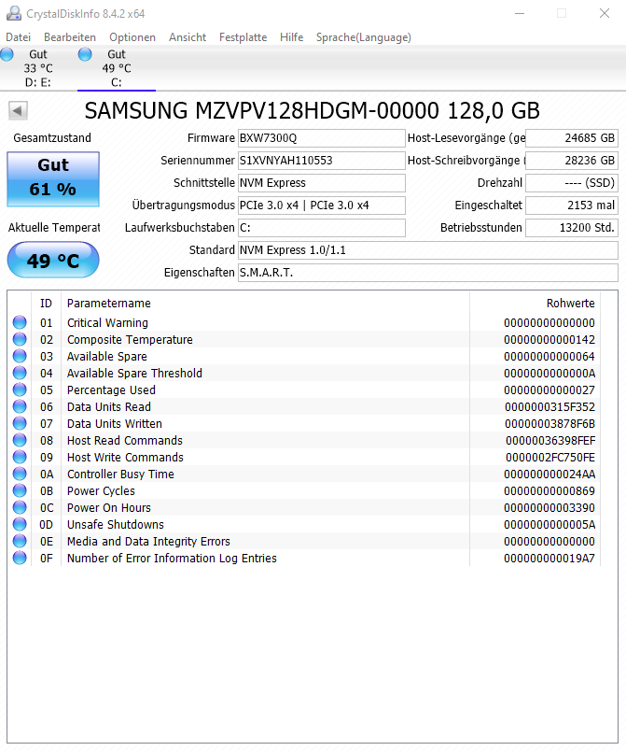
Task: Click raw value 0000000315F352
Action: (x=549, y=407)
